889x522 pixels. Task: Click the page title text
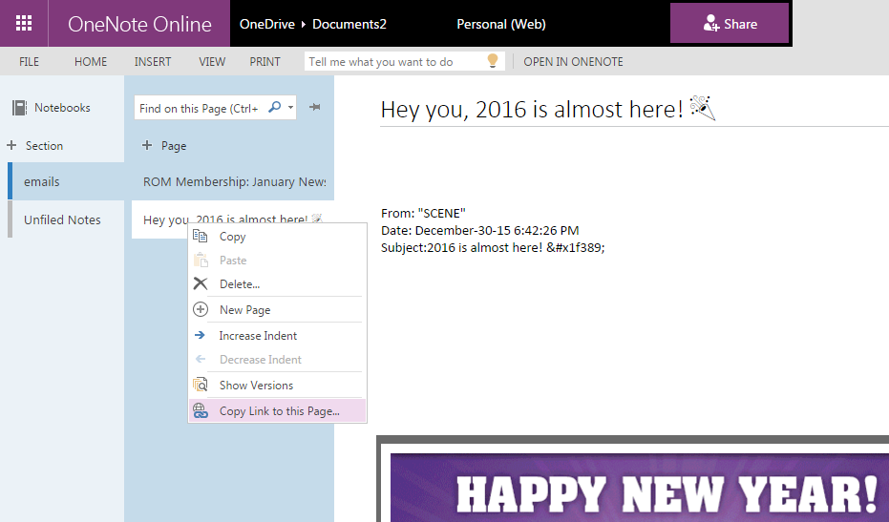532,109
